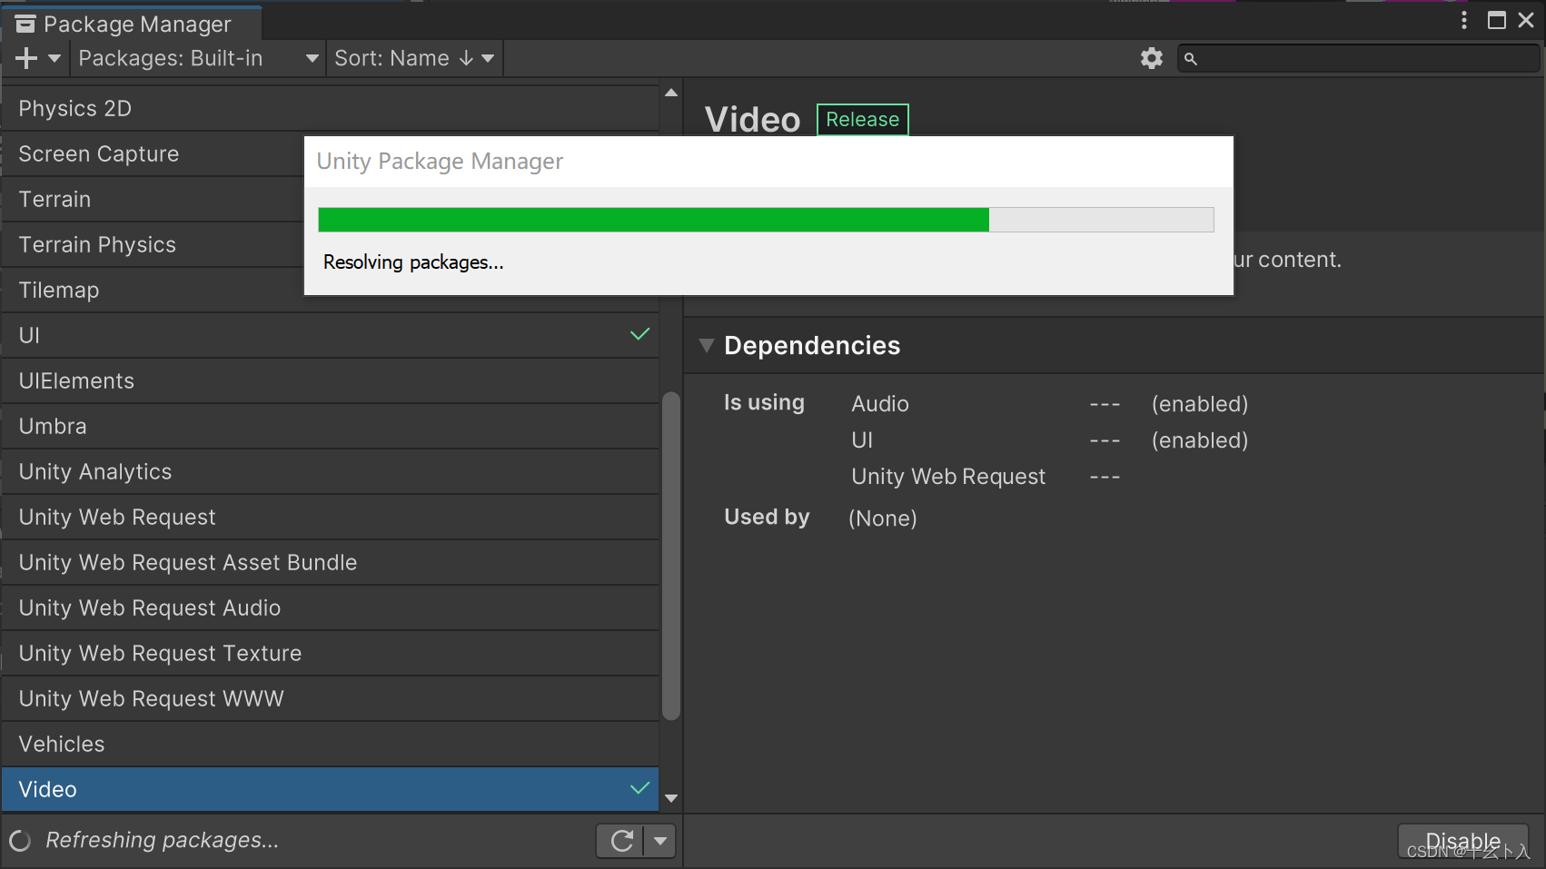Click the Video package enabled checkmark

(640, 788)
